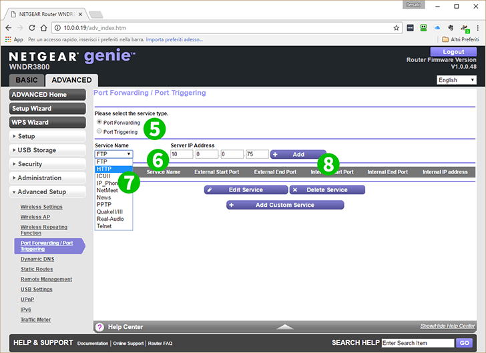Open the English language dropdown

tap(456, 80)
